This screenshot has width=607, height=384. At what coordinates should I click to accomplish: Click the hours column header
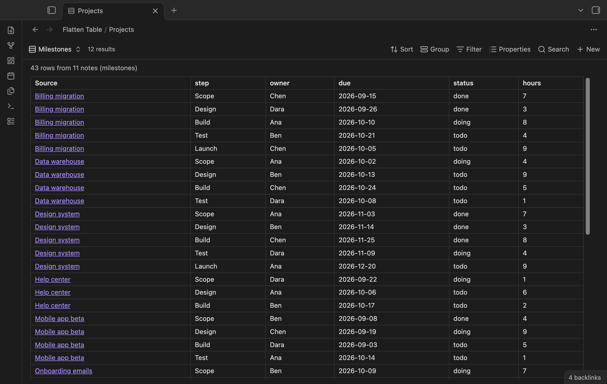click(x=551, y=83)
